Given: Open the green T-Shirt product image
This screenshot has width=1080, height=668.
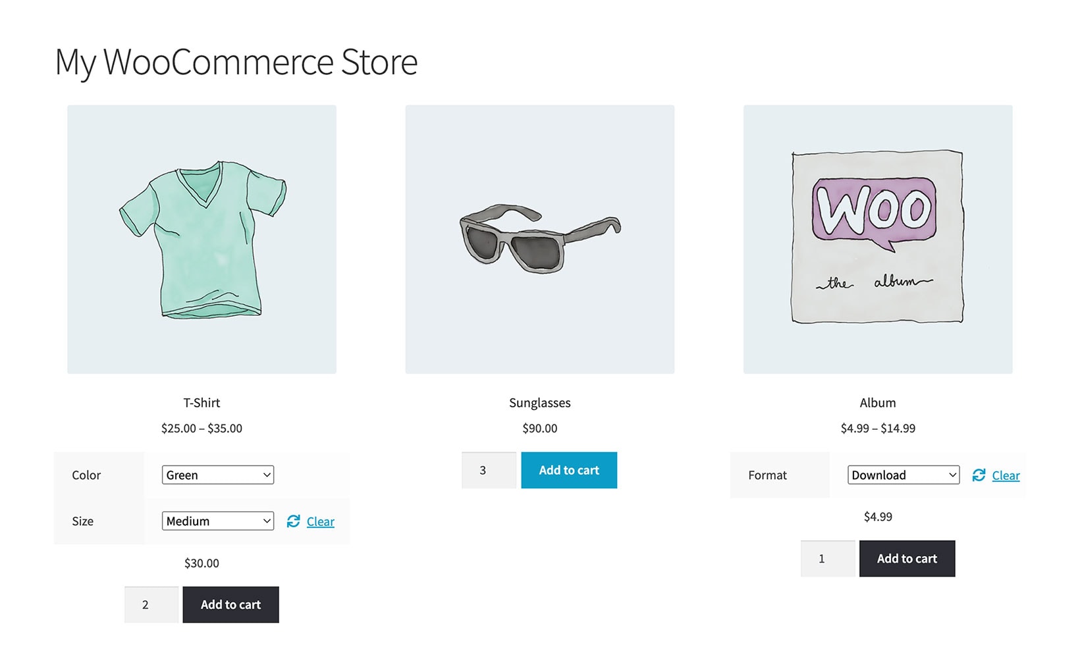Looking at the screenshot, I should coord(202,240).
